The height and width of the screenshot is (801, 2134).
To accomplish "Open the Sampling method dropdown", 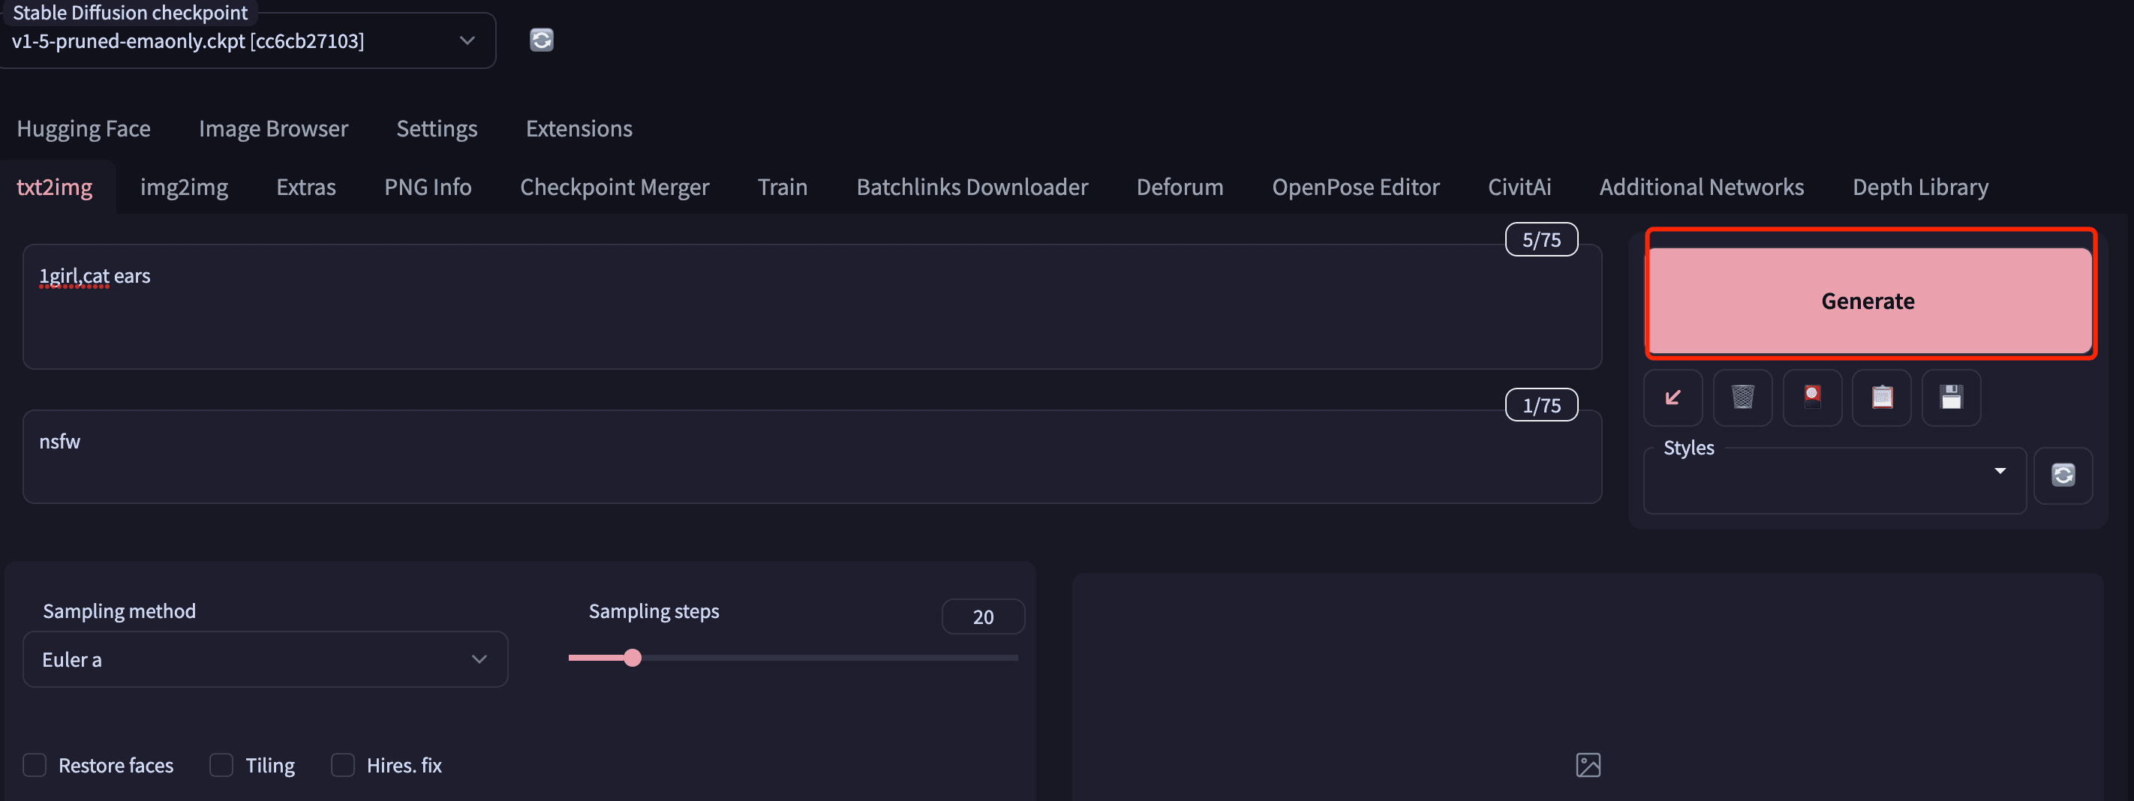I will tap(265, 659).
